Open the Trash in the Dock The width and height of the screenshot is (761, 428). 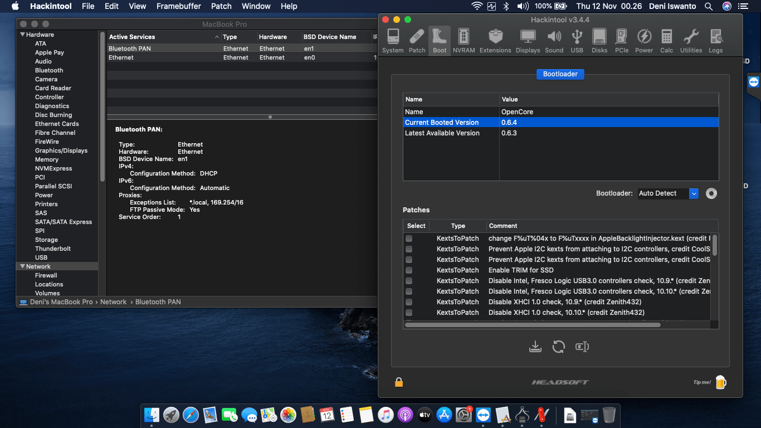609,415
